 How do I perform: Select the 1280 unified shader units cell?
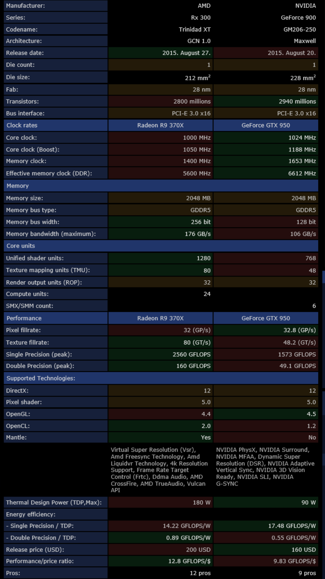160,258
